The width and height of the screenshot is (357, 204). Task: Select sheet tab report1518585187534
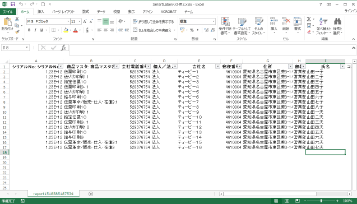click(53, 194)
